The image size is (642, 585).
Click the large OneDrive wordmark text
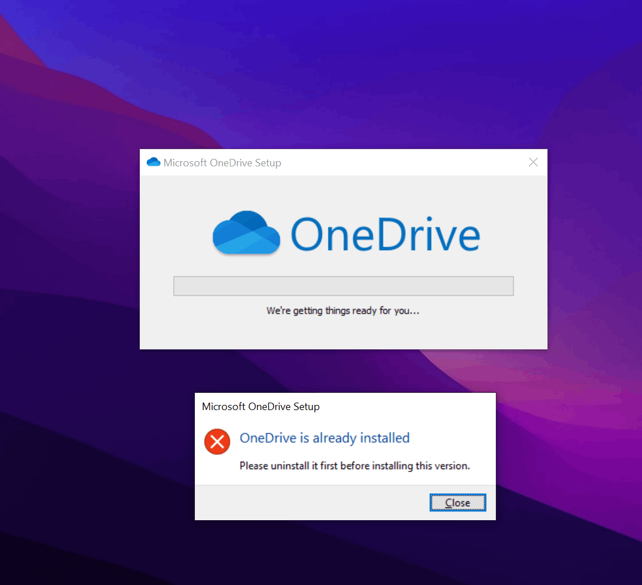click(x=385, y=234)
